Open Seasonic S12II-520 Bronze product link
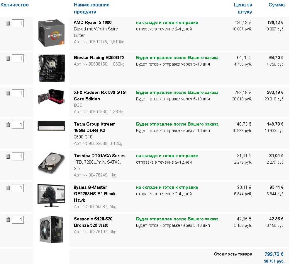The image size is (290, 264). (x=93, y=222)
